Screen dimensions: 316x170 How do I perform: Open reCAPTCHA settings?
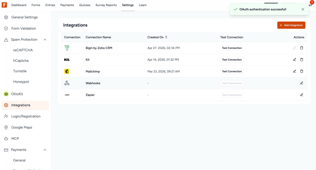(x=23, y=50)
